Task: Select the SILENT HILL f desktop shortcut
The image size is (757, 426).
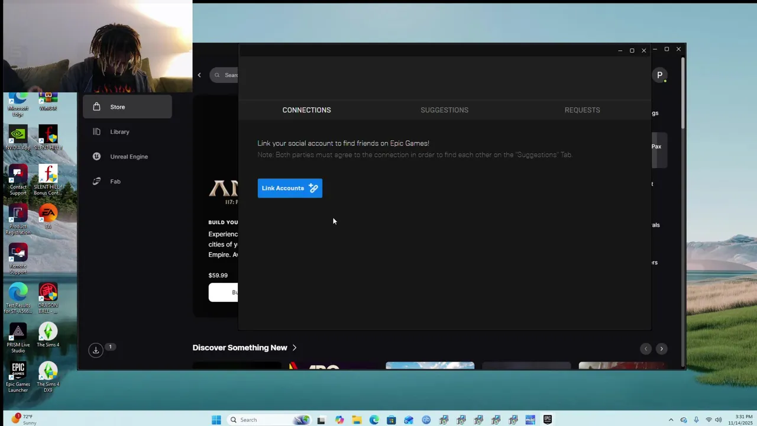Action: [x=48, y=138]
